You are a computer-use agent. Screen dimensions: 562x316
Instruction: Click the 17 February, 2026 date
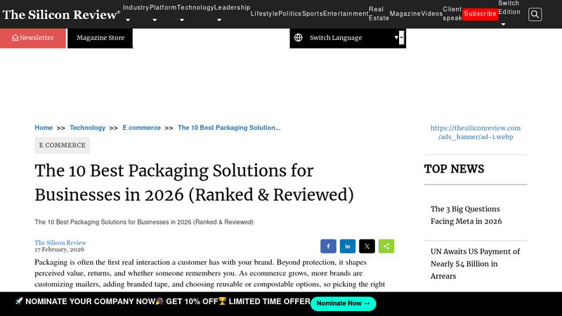(x=60, y=249)
